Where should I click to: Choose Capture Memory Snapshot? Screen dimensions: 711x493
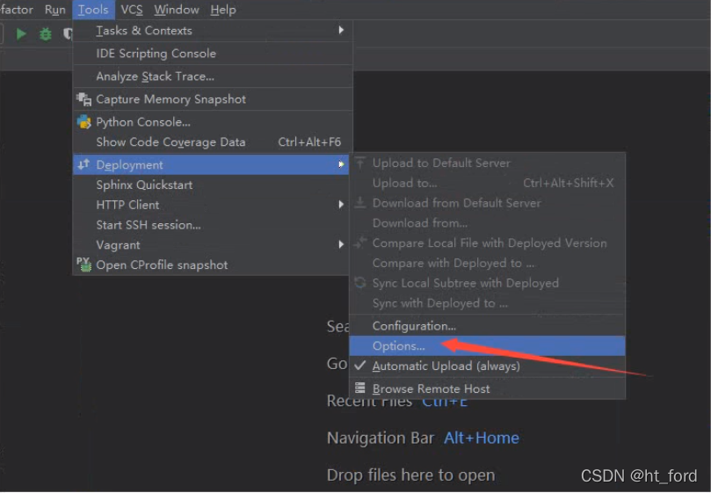(x=213, y=99)
